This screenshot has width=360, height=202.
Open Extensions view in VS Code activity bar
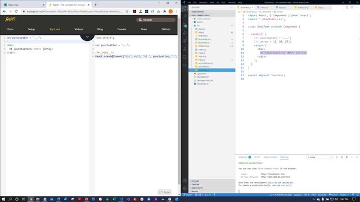[x=185, y=41]
